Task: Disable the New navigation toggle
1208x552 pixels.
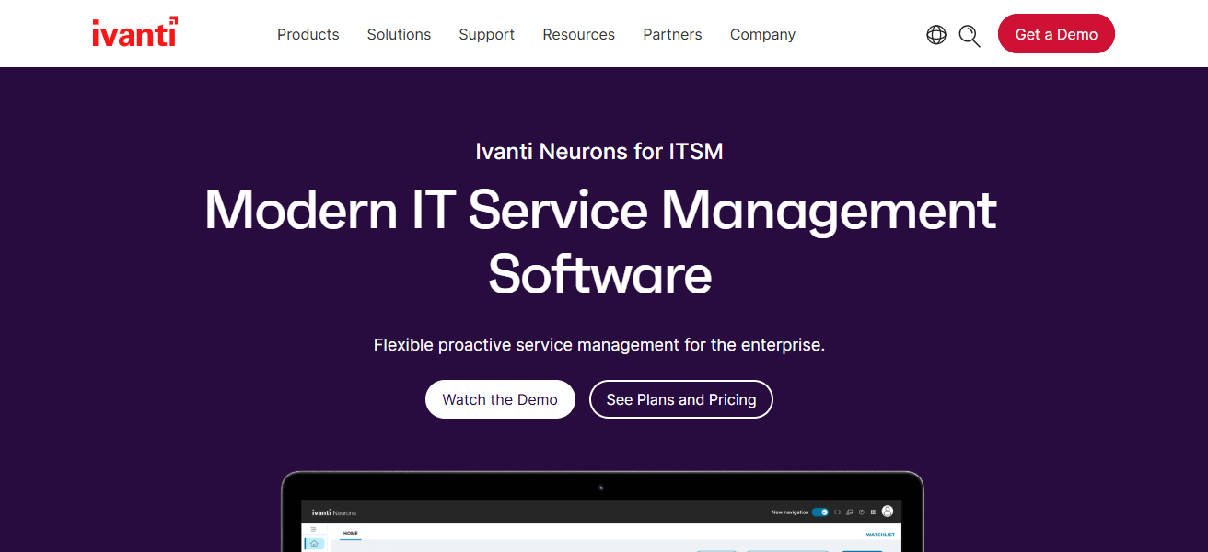Action: click(820, 512)
